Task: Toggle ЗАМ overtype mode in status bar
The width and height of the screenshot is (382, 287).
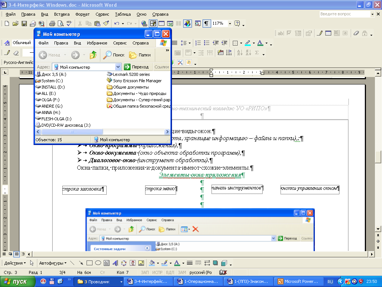Action: [x=182, y=272]
